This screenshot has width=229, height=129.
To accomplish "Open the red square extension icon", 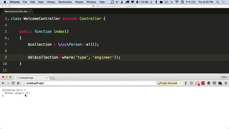I will [x=203, y=83].
